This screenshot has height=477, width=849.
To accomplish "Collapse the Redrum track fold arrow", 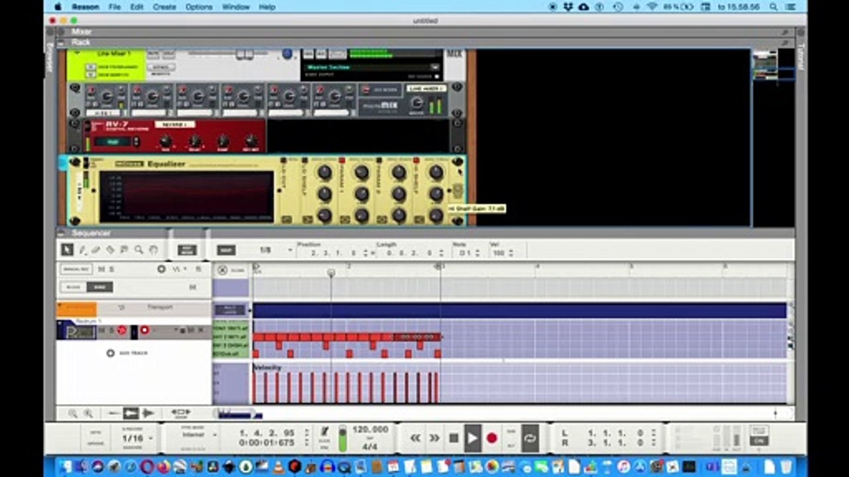I will click(x=60, y=323).
